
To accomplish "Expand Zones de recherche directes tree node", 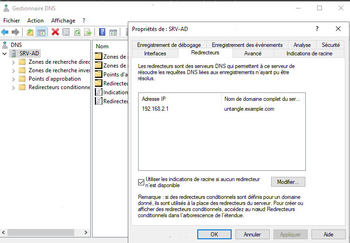I will (x=13, y=62).
